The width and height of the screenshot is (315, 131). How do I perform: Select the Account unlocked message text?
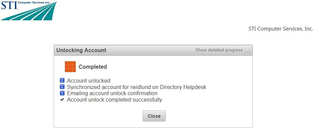89,81
